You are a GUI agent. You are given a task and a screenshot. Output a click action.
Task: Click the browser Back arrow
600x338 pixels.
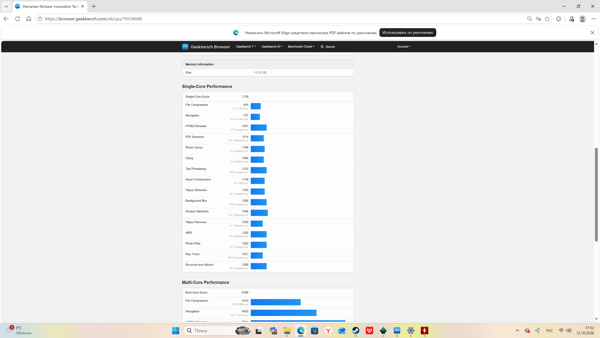tap(6, 19)
